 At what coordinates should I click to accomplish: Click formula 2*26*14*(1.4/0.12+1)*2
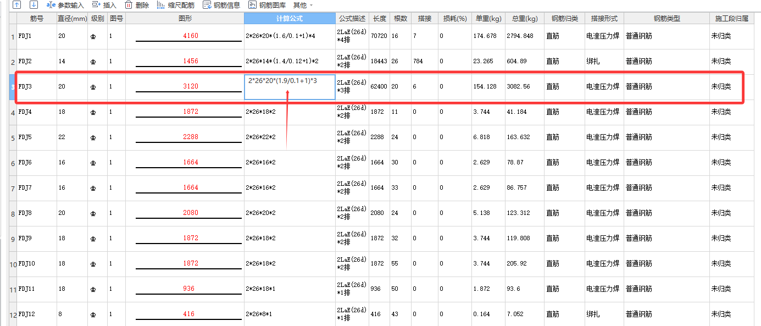(x=282, y=62)
